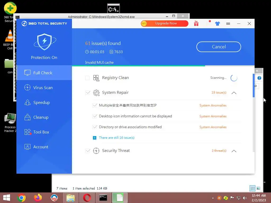Click the 360 tray icon
271x203 pixels.
coord(225,198)
